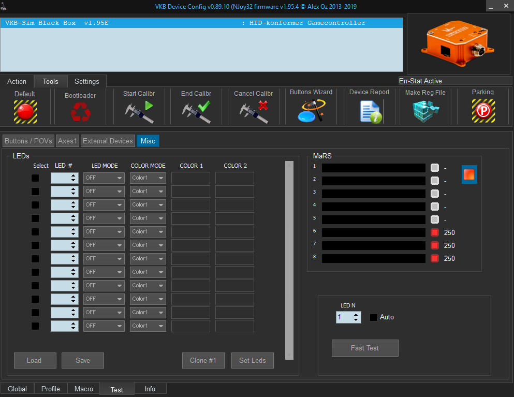The height and width of the screenshot is (397, 514).
Task: Toggle red MaRS row 6 indicator
Action: coord(435,232)
